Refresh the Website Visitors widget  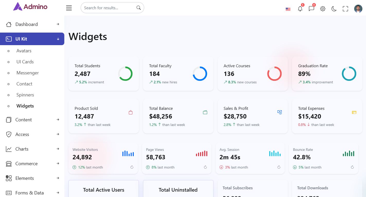[x=132, y=167]
